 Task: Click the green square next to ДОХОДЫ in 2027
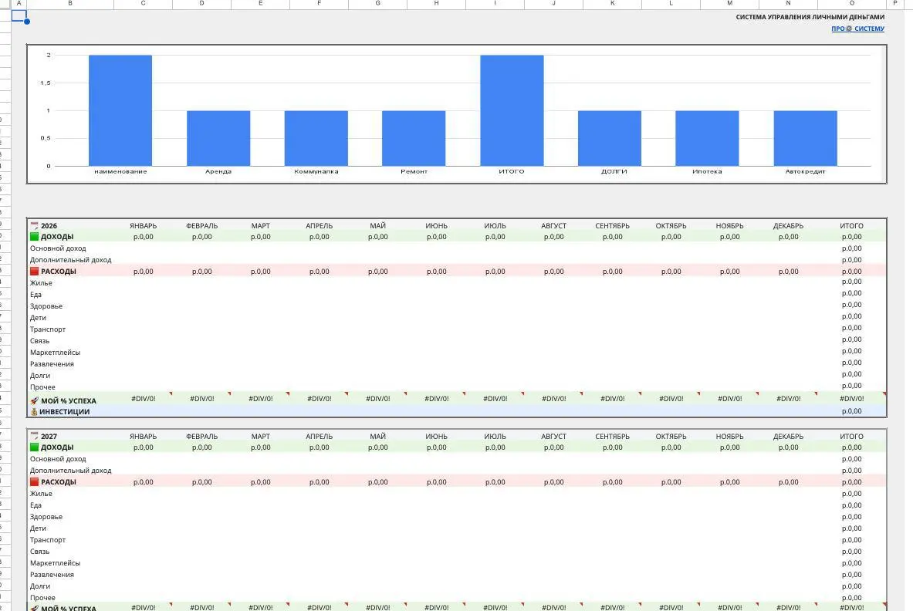click(x=35, y=447)
